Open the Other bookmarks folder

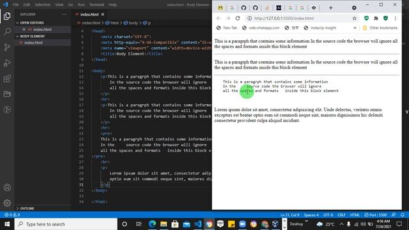[x=380, y=28]
